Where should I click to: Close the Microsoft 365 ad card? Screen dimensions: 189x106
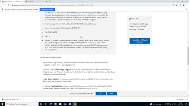(149, 19)
